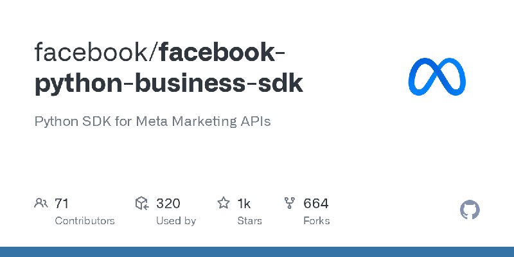Click the GitHub Octocat logo
The image size is (514, 257).
[x=470, y=209]
